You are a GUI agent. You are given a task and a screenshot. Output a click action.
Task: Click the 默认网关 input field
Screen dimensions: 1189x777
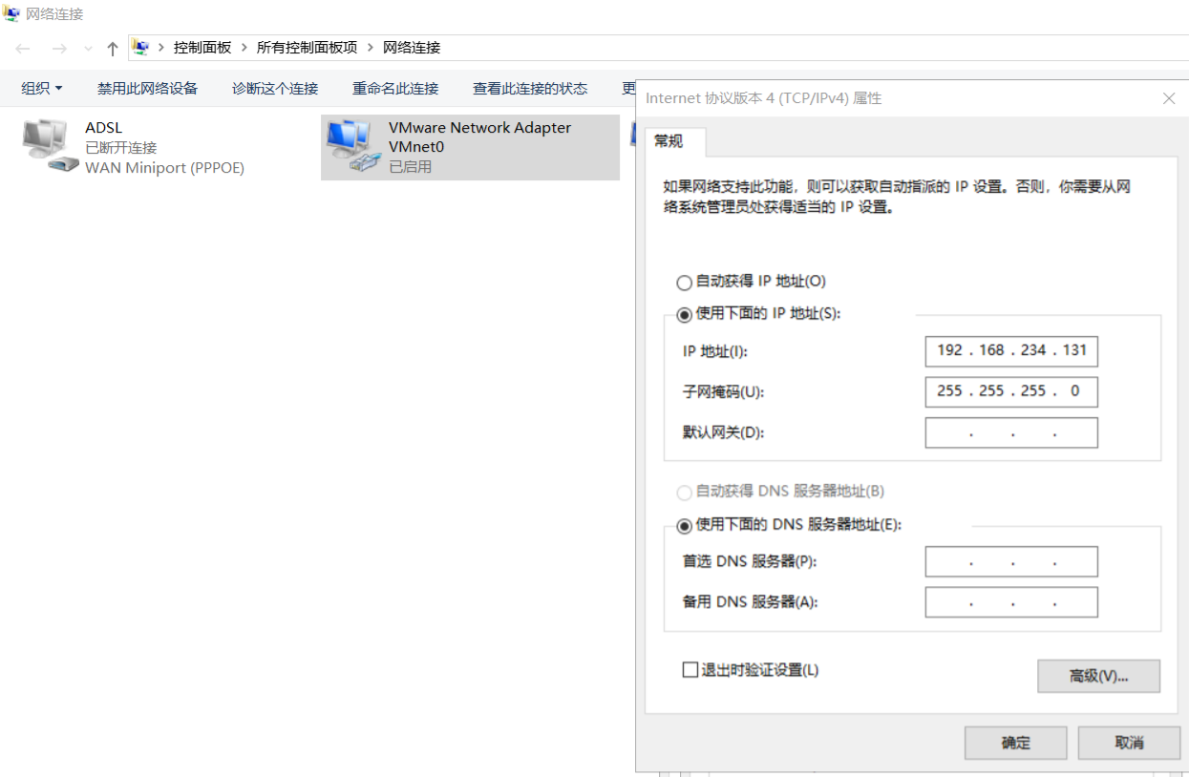[1011, 432]
